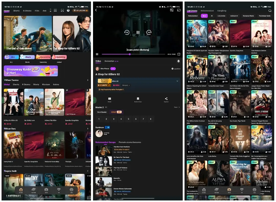The image size is (276, 202).
Task: Tap planet discover icon in Home screen bottom bar
Action: pyautogui.click(x=33, y=190)
